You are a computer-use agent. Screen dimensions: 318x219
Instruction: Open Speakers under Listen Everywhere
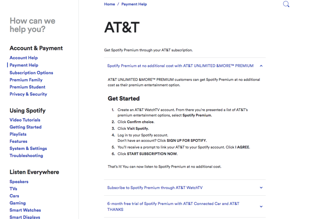pyautogui.click(x=19, y=182)
